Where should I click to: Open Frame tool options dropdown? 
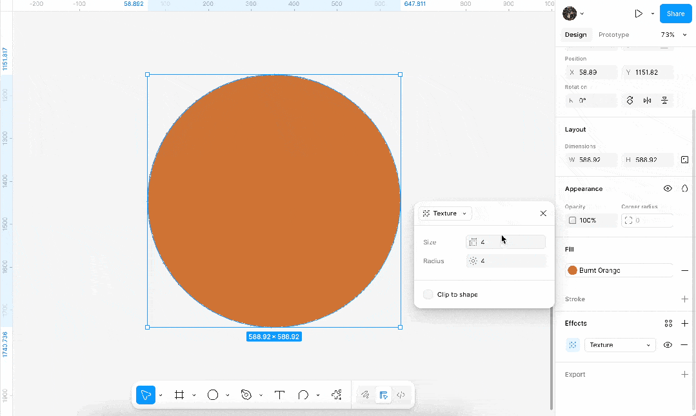[x=194, y=395]
